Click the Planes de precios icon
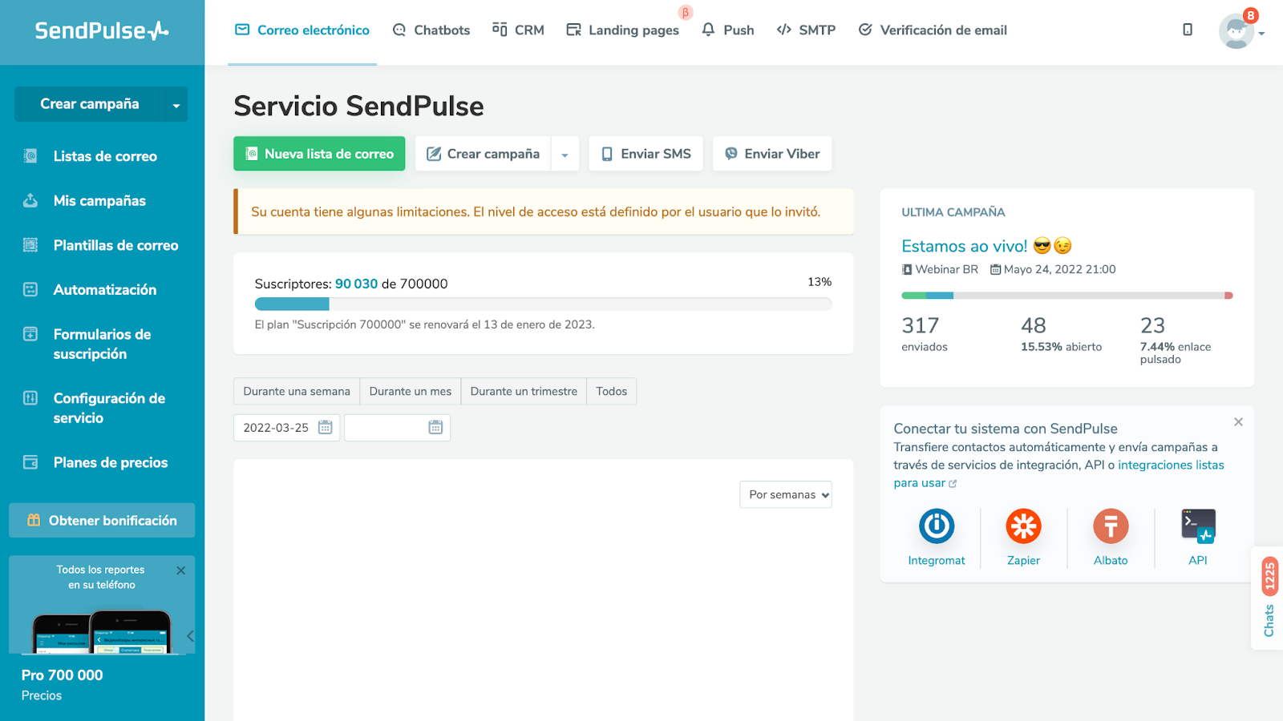Viewport: 1283px width, 721px height. tap(30, 462)
